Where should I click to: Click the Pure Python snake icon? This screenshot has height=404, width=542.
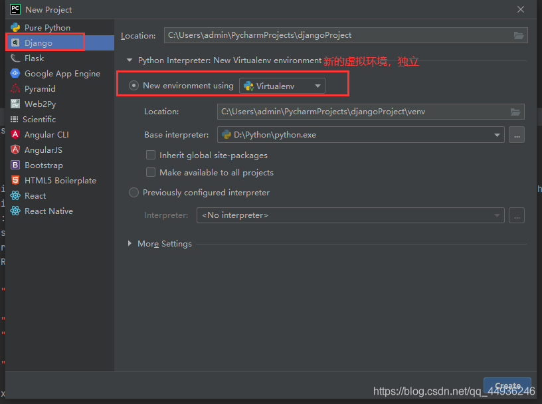point(15,27)
